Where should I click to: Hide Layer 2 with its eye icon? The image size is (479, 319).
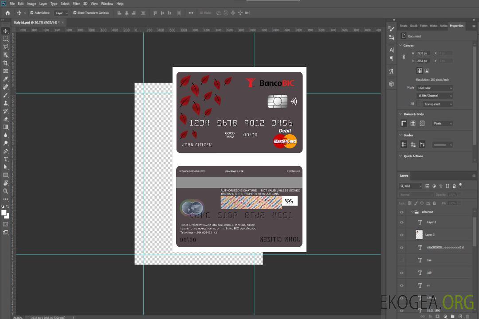coord(402,222)
